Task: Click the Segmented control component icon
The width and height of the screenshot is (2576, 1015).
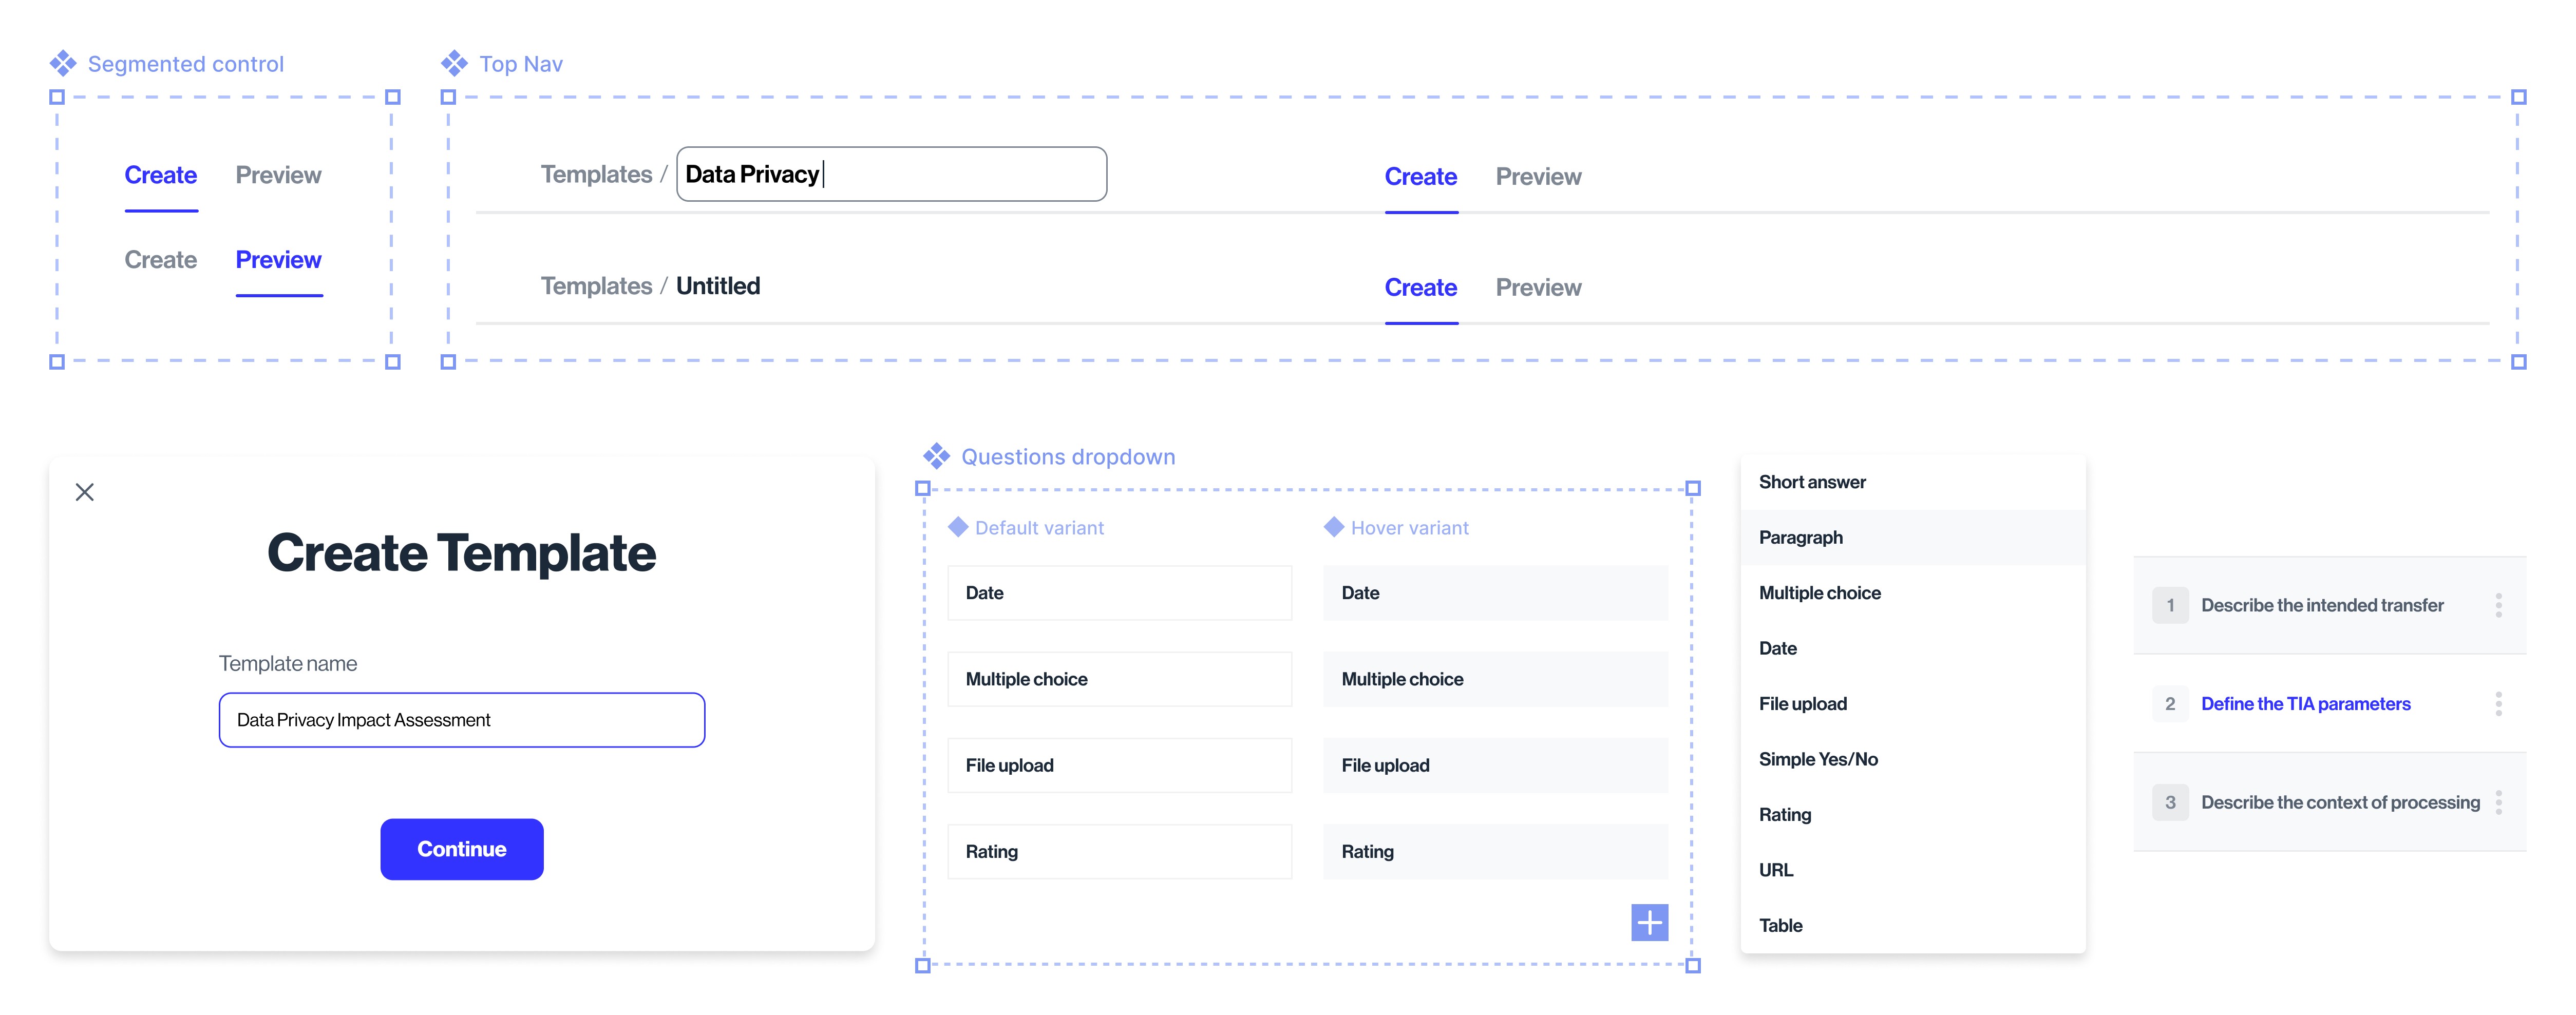Action: [x=63, y=64]
